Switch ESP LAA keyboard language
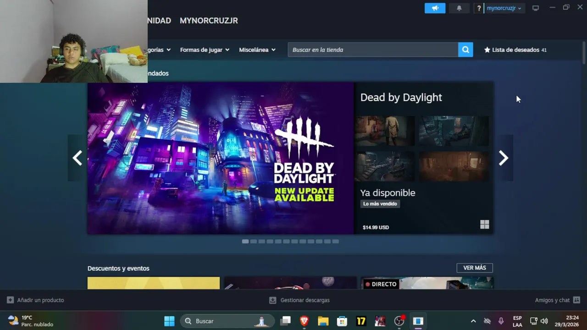587x330 pixels. pos(517,321)
